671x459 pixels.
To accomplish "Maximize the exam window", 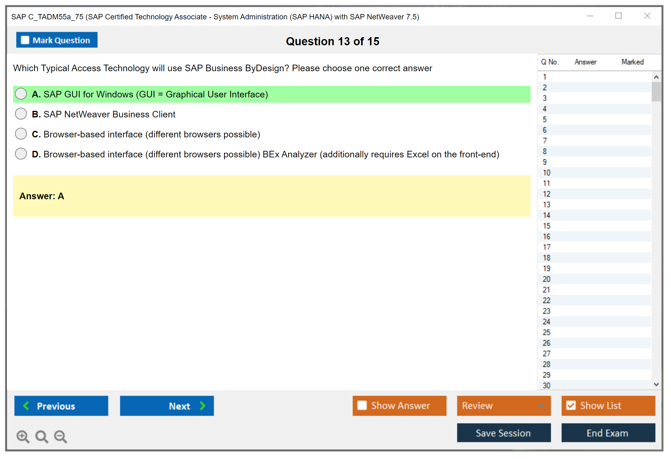I will pos(618,16).
